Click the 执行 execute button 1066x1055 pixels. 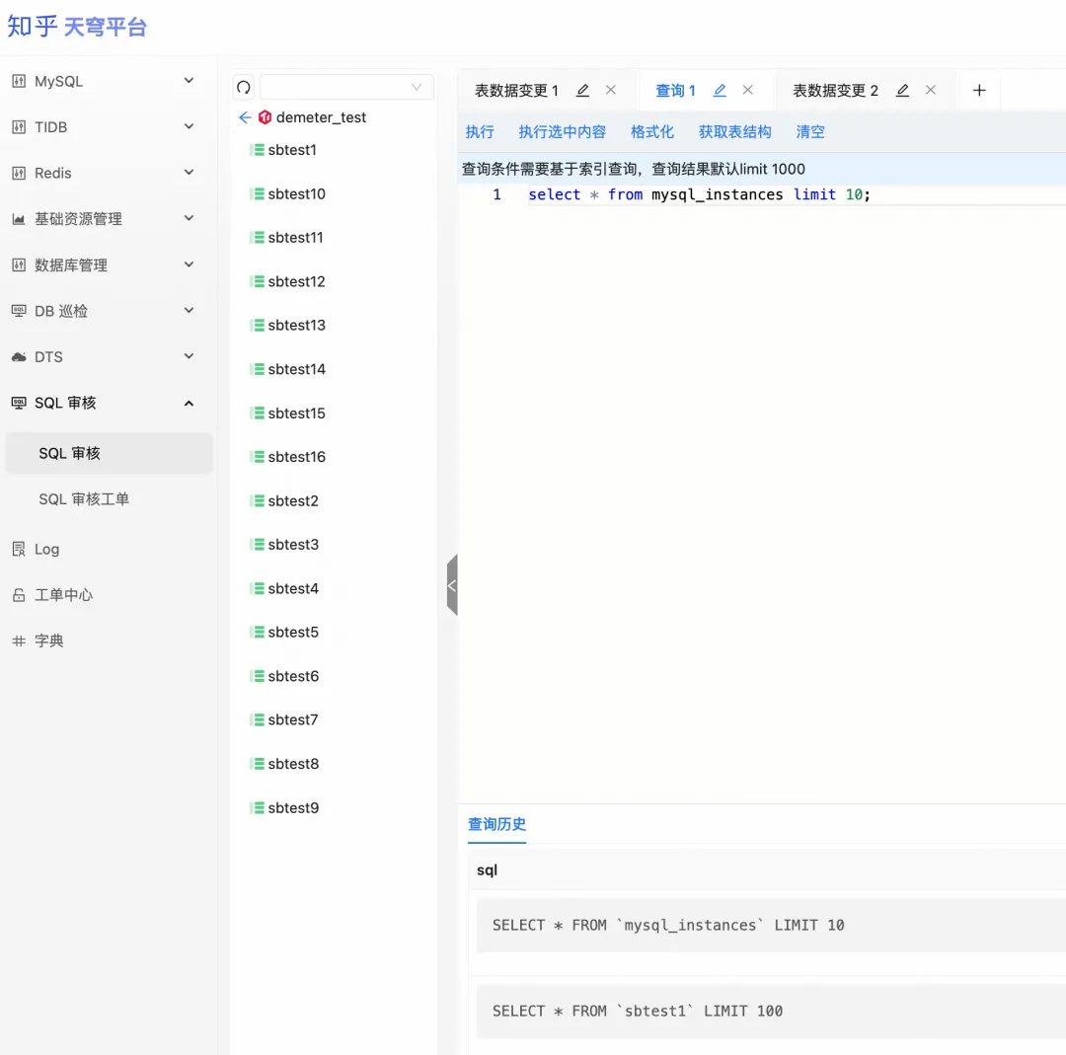point(480,131)
